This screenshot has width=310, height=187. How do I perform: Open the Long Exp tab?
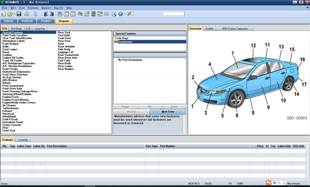point(40,29)
